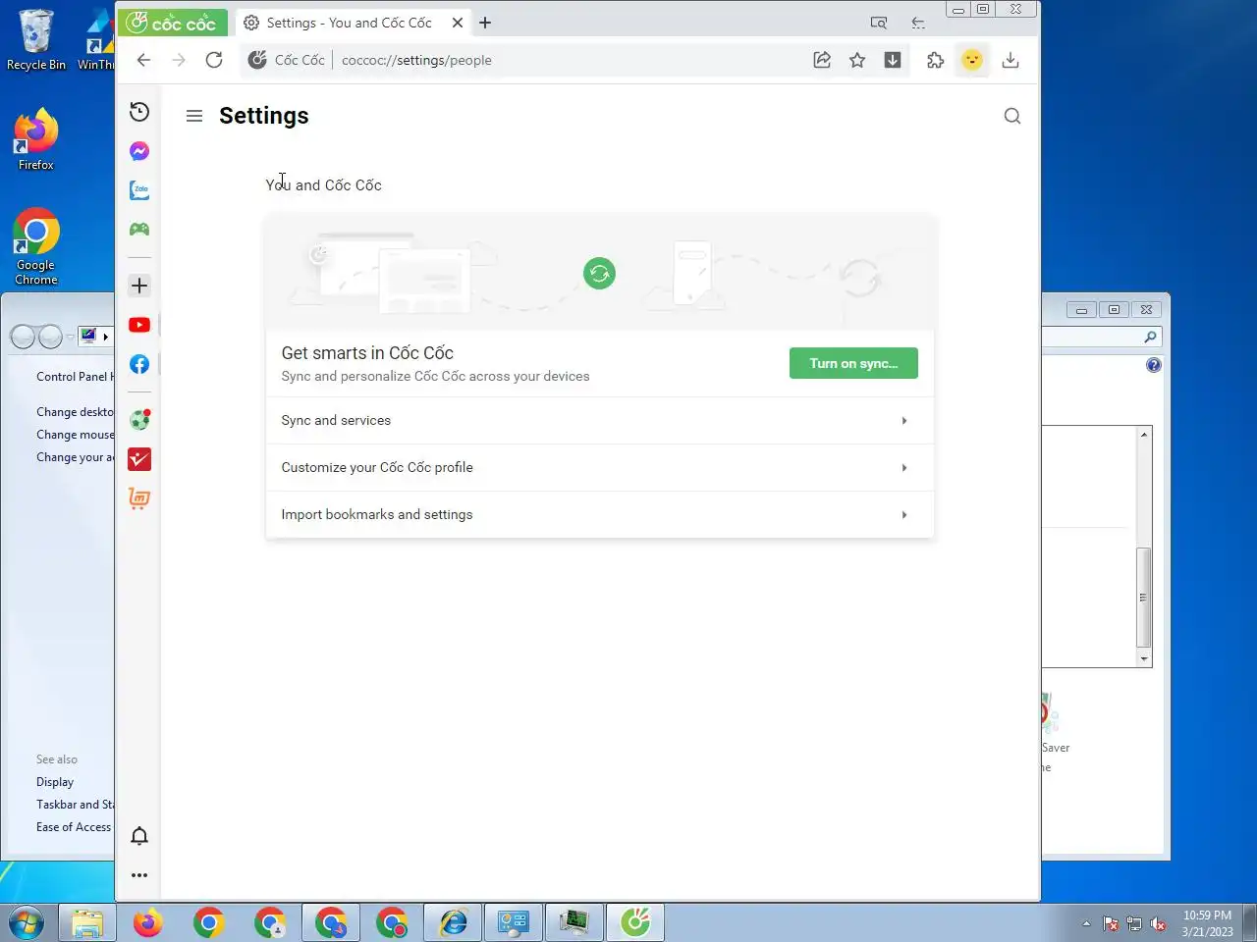Search settings with magnifier icon

(x=1012, y=116)
